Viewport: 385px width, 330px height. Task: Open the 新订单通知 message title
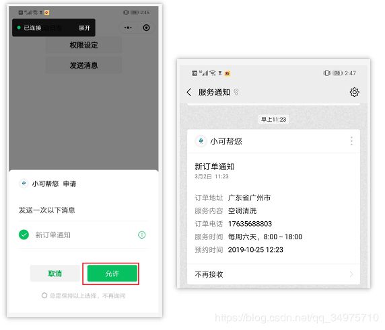[214, 167]
